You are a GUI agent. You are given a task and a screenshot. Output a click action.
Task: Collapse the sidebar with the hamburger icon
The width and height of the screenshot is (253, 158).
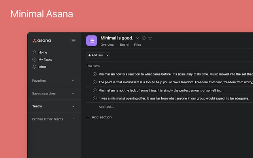tap(73, 41)
